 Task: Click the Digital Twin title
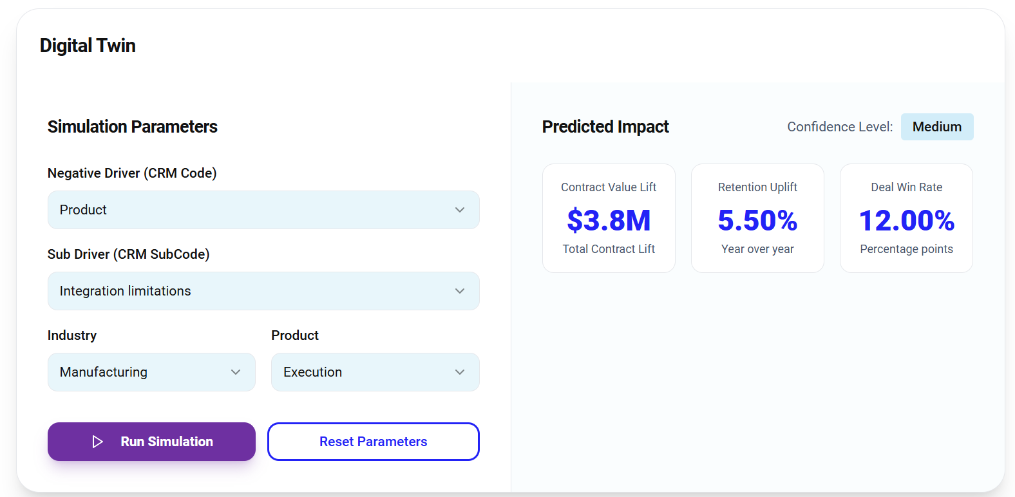coord(88,46)
